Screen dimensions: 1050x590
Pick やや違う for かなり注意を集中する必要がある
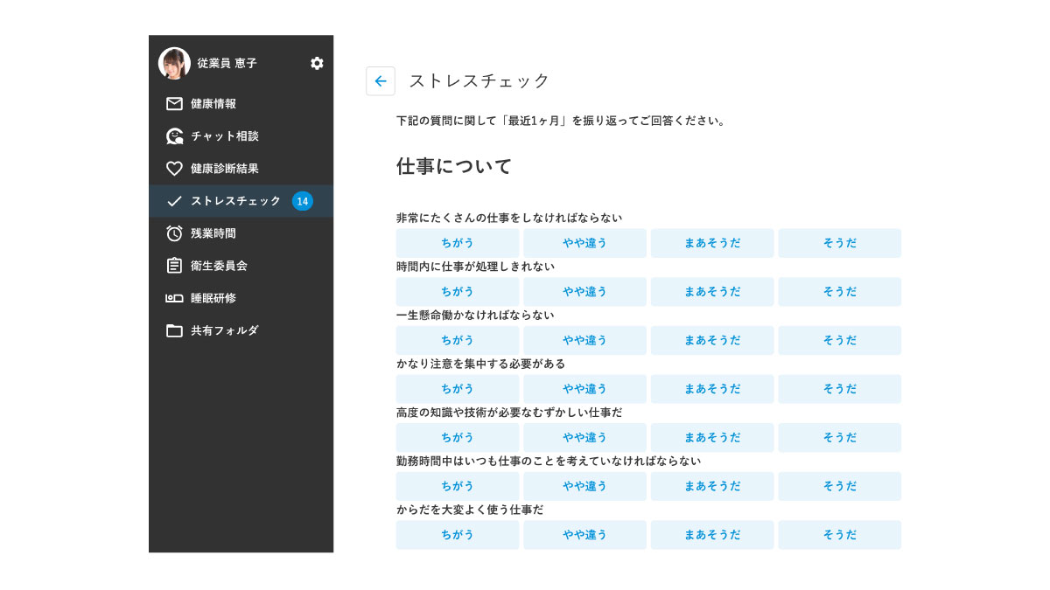[584, 389]
